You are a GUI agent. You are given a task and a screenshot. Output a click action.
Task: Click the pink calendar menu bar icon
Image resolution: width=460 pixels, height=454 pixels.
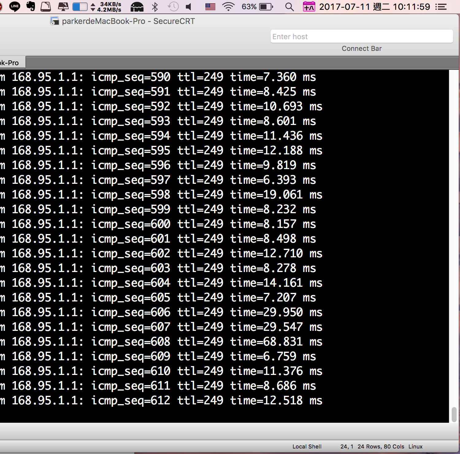(x=309, y=7)
